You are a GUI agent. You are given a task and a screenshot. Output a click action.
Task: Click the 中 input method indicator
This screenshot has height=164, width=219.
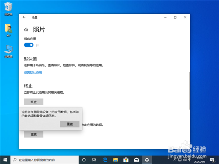point(190,160)
